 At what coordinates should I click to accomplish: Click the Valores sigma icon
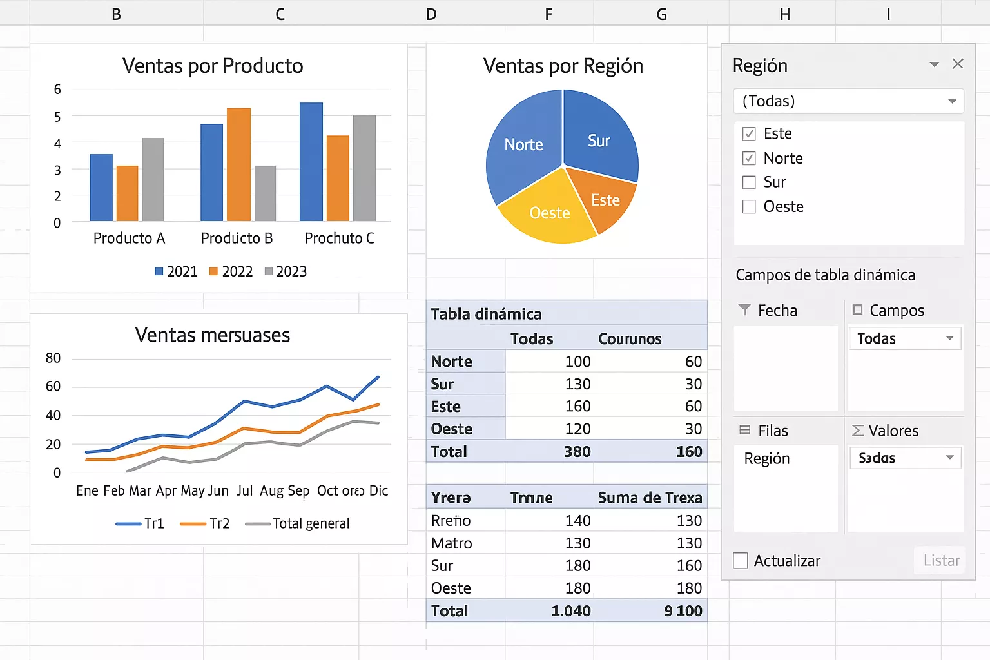click(858, 431)
